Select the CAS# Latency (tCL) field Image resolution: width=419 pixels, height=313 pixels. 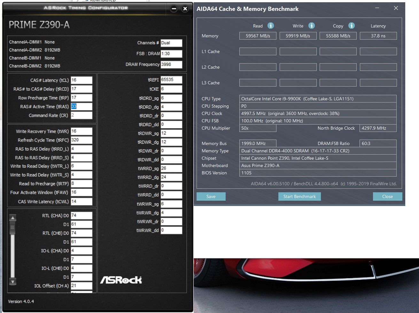pyautogui.click(x=81, y=80)
